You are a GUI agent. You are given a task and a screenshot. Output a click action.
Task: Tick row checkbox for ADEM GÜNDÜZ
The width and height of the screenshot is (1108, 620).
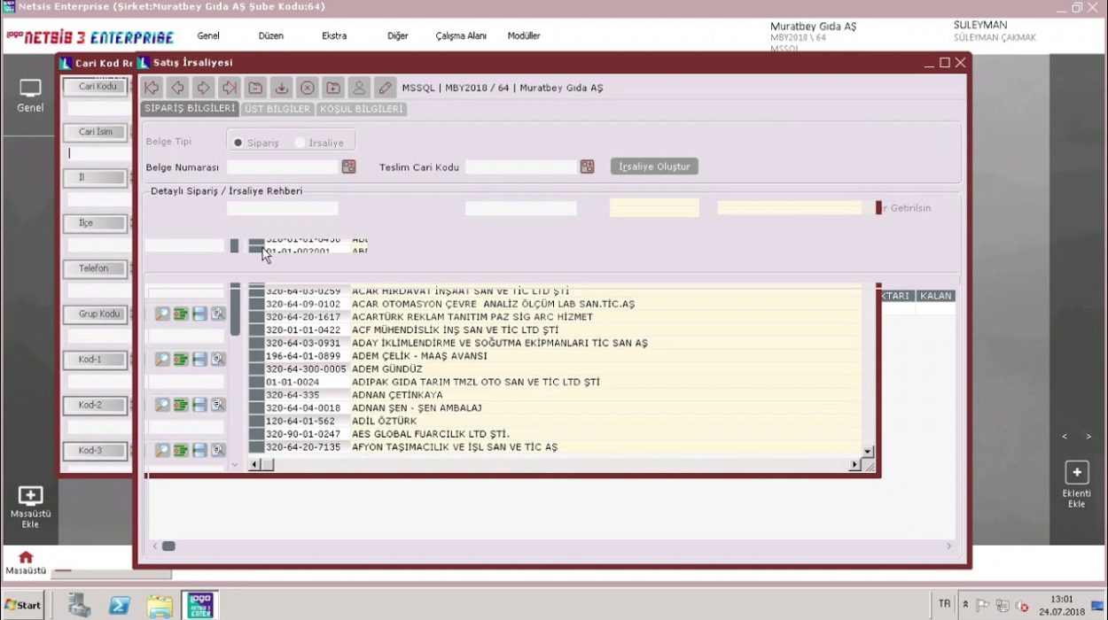[x=256, y=369]
